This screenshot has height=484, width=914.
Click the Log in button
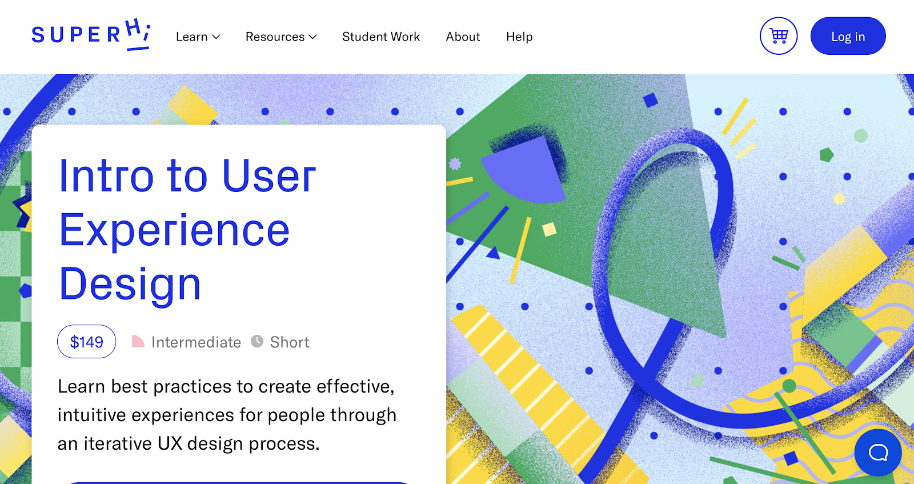(848, 36)
